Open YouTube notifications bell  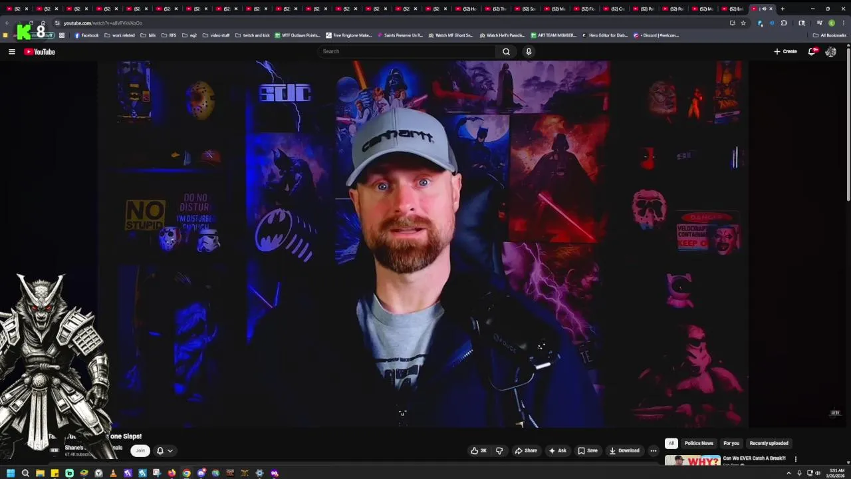tap(812, 51)
